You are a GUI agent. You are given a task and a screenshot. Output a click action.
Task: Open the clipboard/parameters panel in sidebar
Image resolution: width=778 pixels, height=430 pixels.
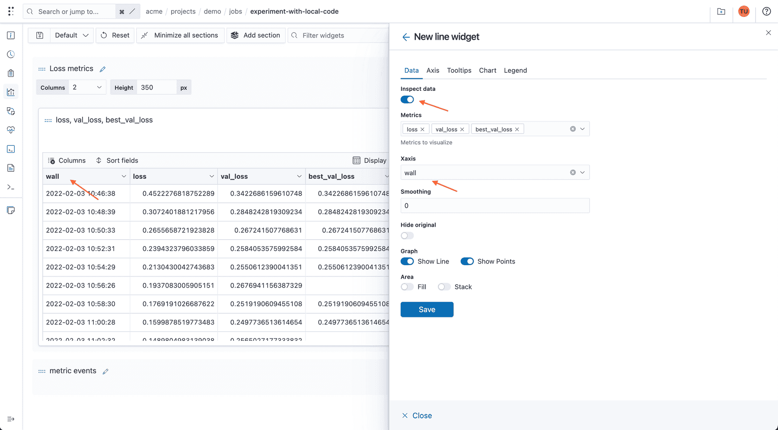pos(11,73)
